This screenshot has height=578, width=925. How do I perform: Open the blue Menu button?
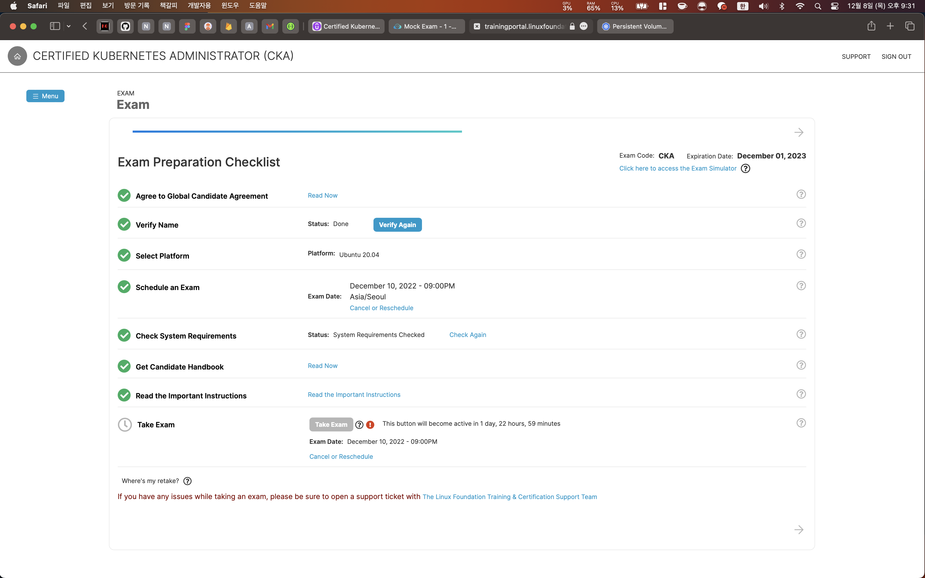click(x=45, y=96)
